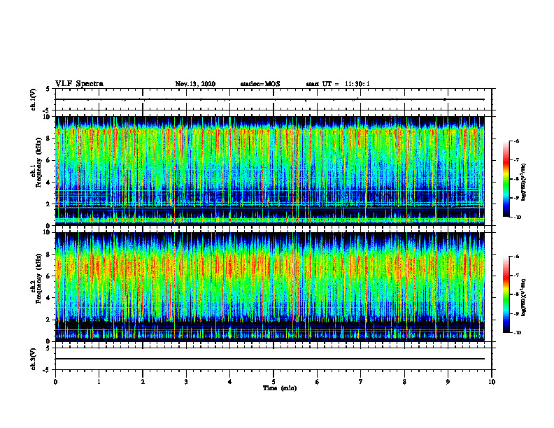Click the ch.2 color scale bar
This screenshot has width=554, height=428.
point(506,294)
